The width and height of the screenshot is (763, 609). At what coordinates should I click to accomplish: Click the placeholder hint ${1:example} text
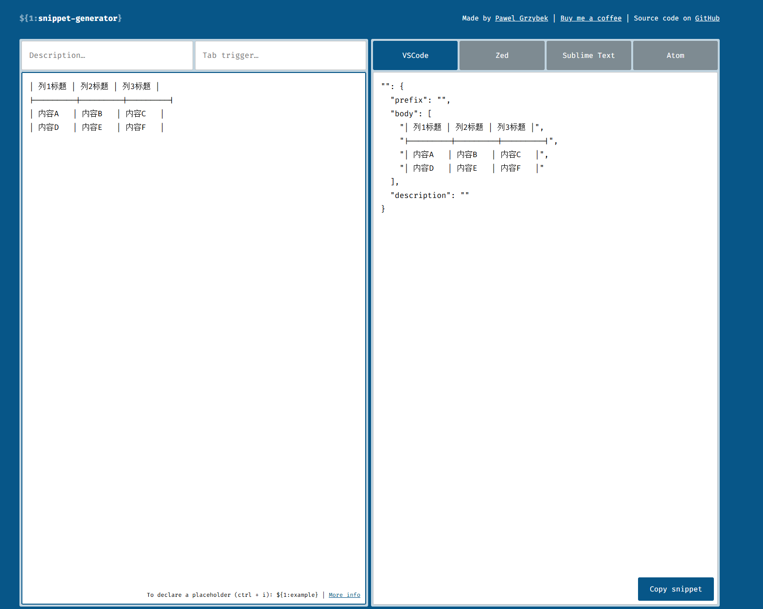297,595
